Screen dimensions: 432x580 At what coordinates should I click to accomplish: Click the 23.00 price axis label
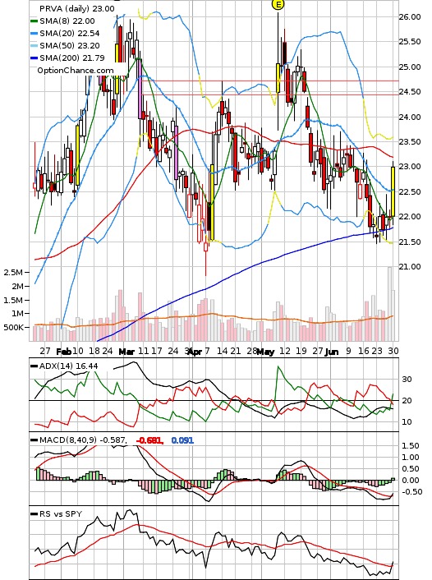point(410,167)
